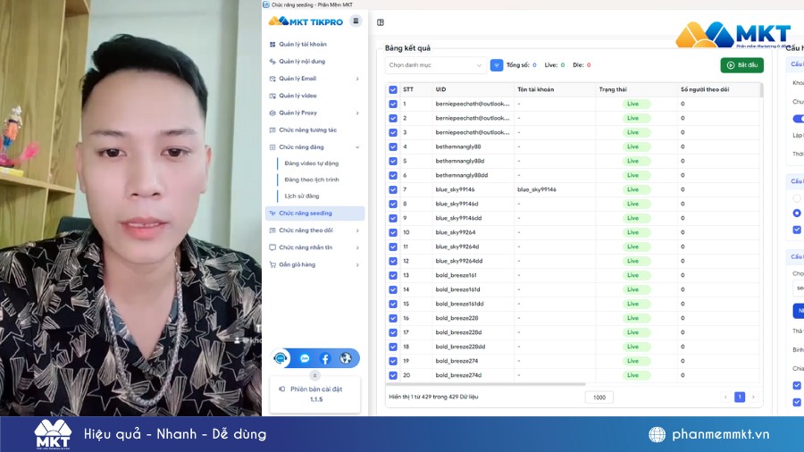
Task: Open the Messenger icon in sidebar footer
Action: coord(305,359)
